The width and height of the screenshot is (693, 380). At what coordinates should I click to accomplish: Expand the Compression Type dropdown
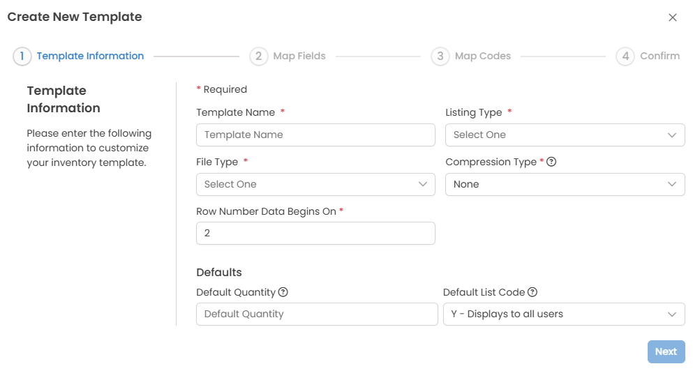[565, 184]
